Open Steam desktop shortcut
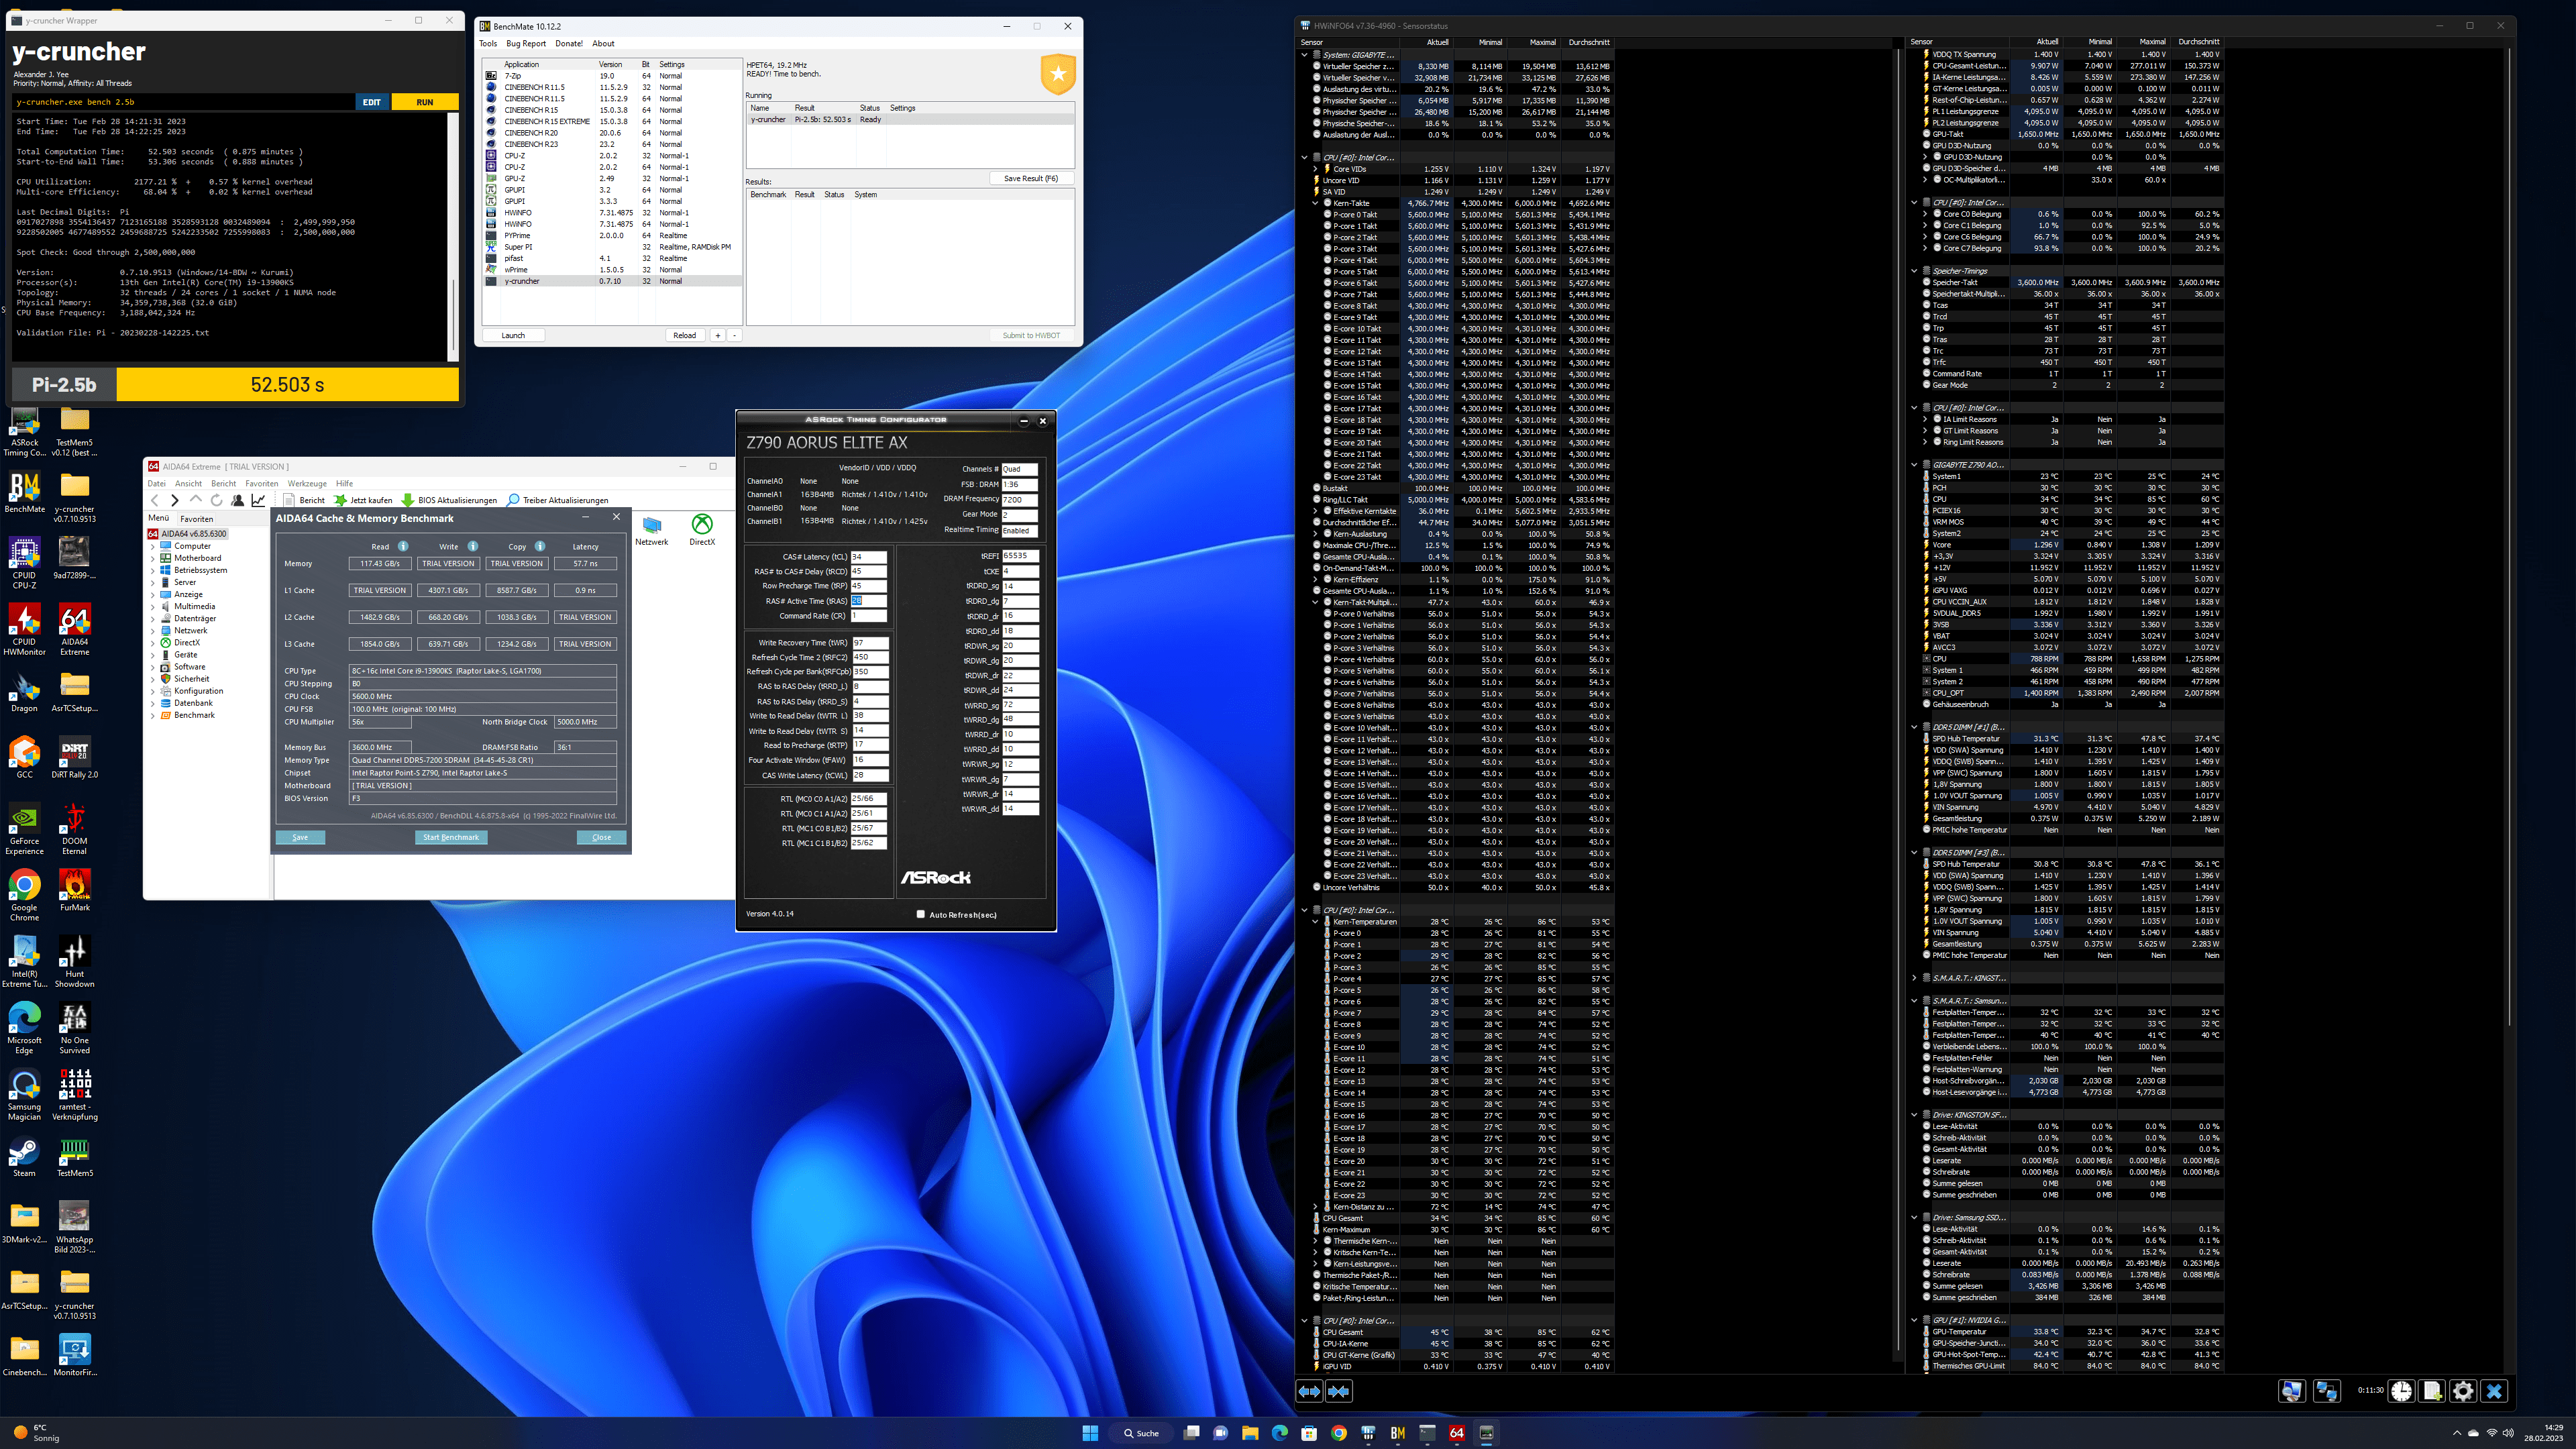The width and height of the screenshot is (2576, 1449). 24,1158
